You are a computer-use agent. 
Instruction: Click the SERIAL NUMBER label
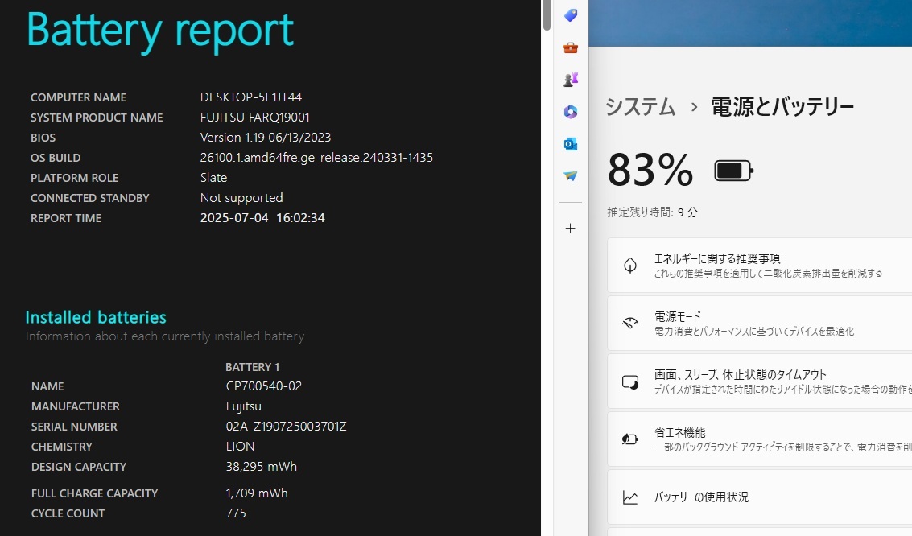[74, 427]
